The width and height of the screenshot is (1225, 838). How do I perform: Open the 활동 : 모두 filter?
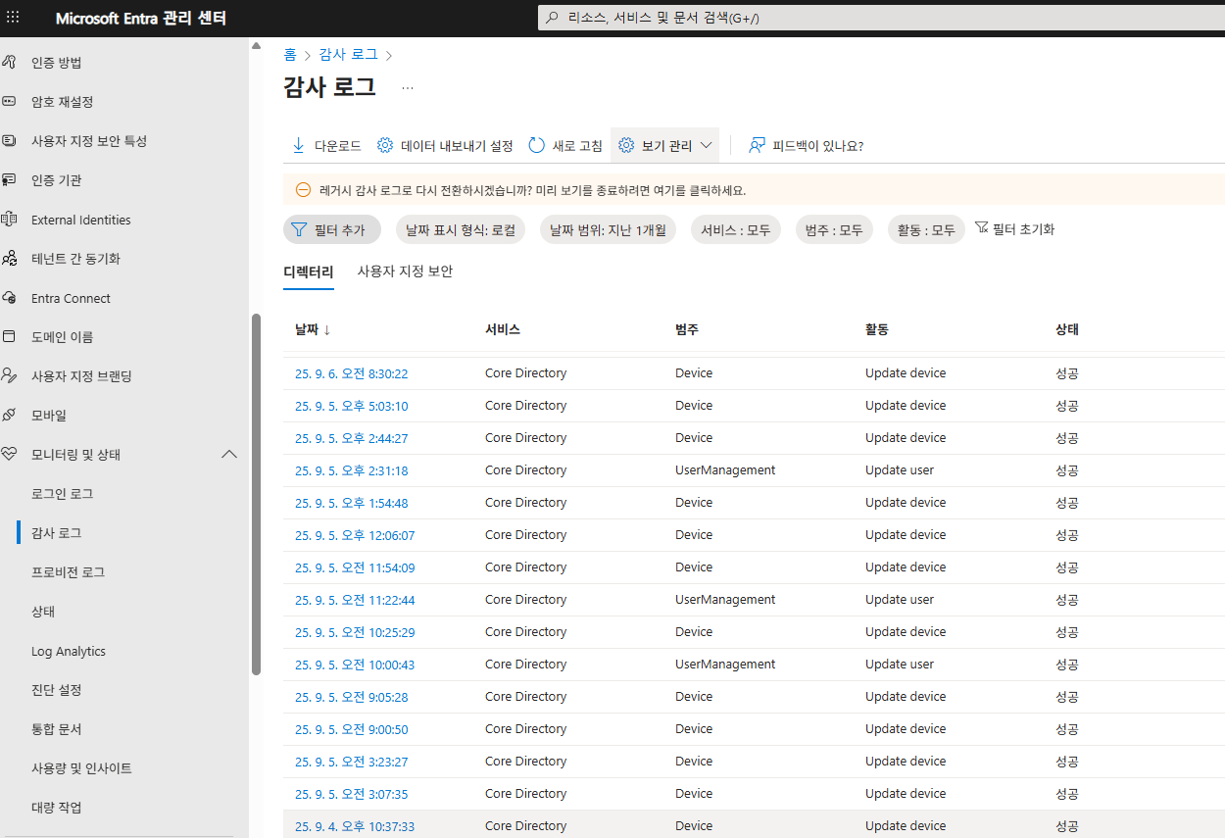pyautogui.click(x=926, y=230)
